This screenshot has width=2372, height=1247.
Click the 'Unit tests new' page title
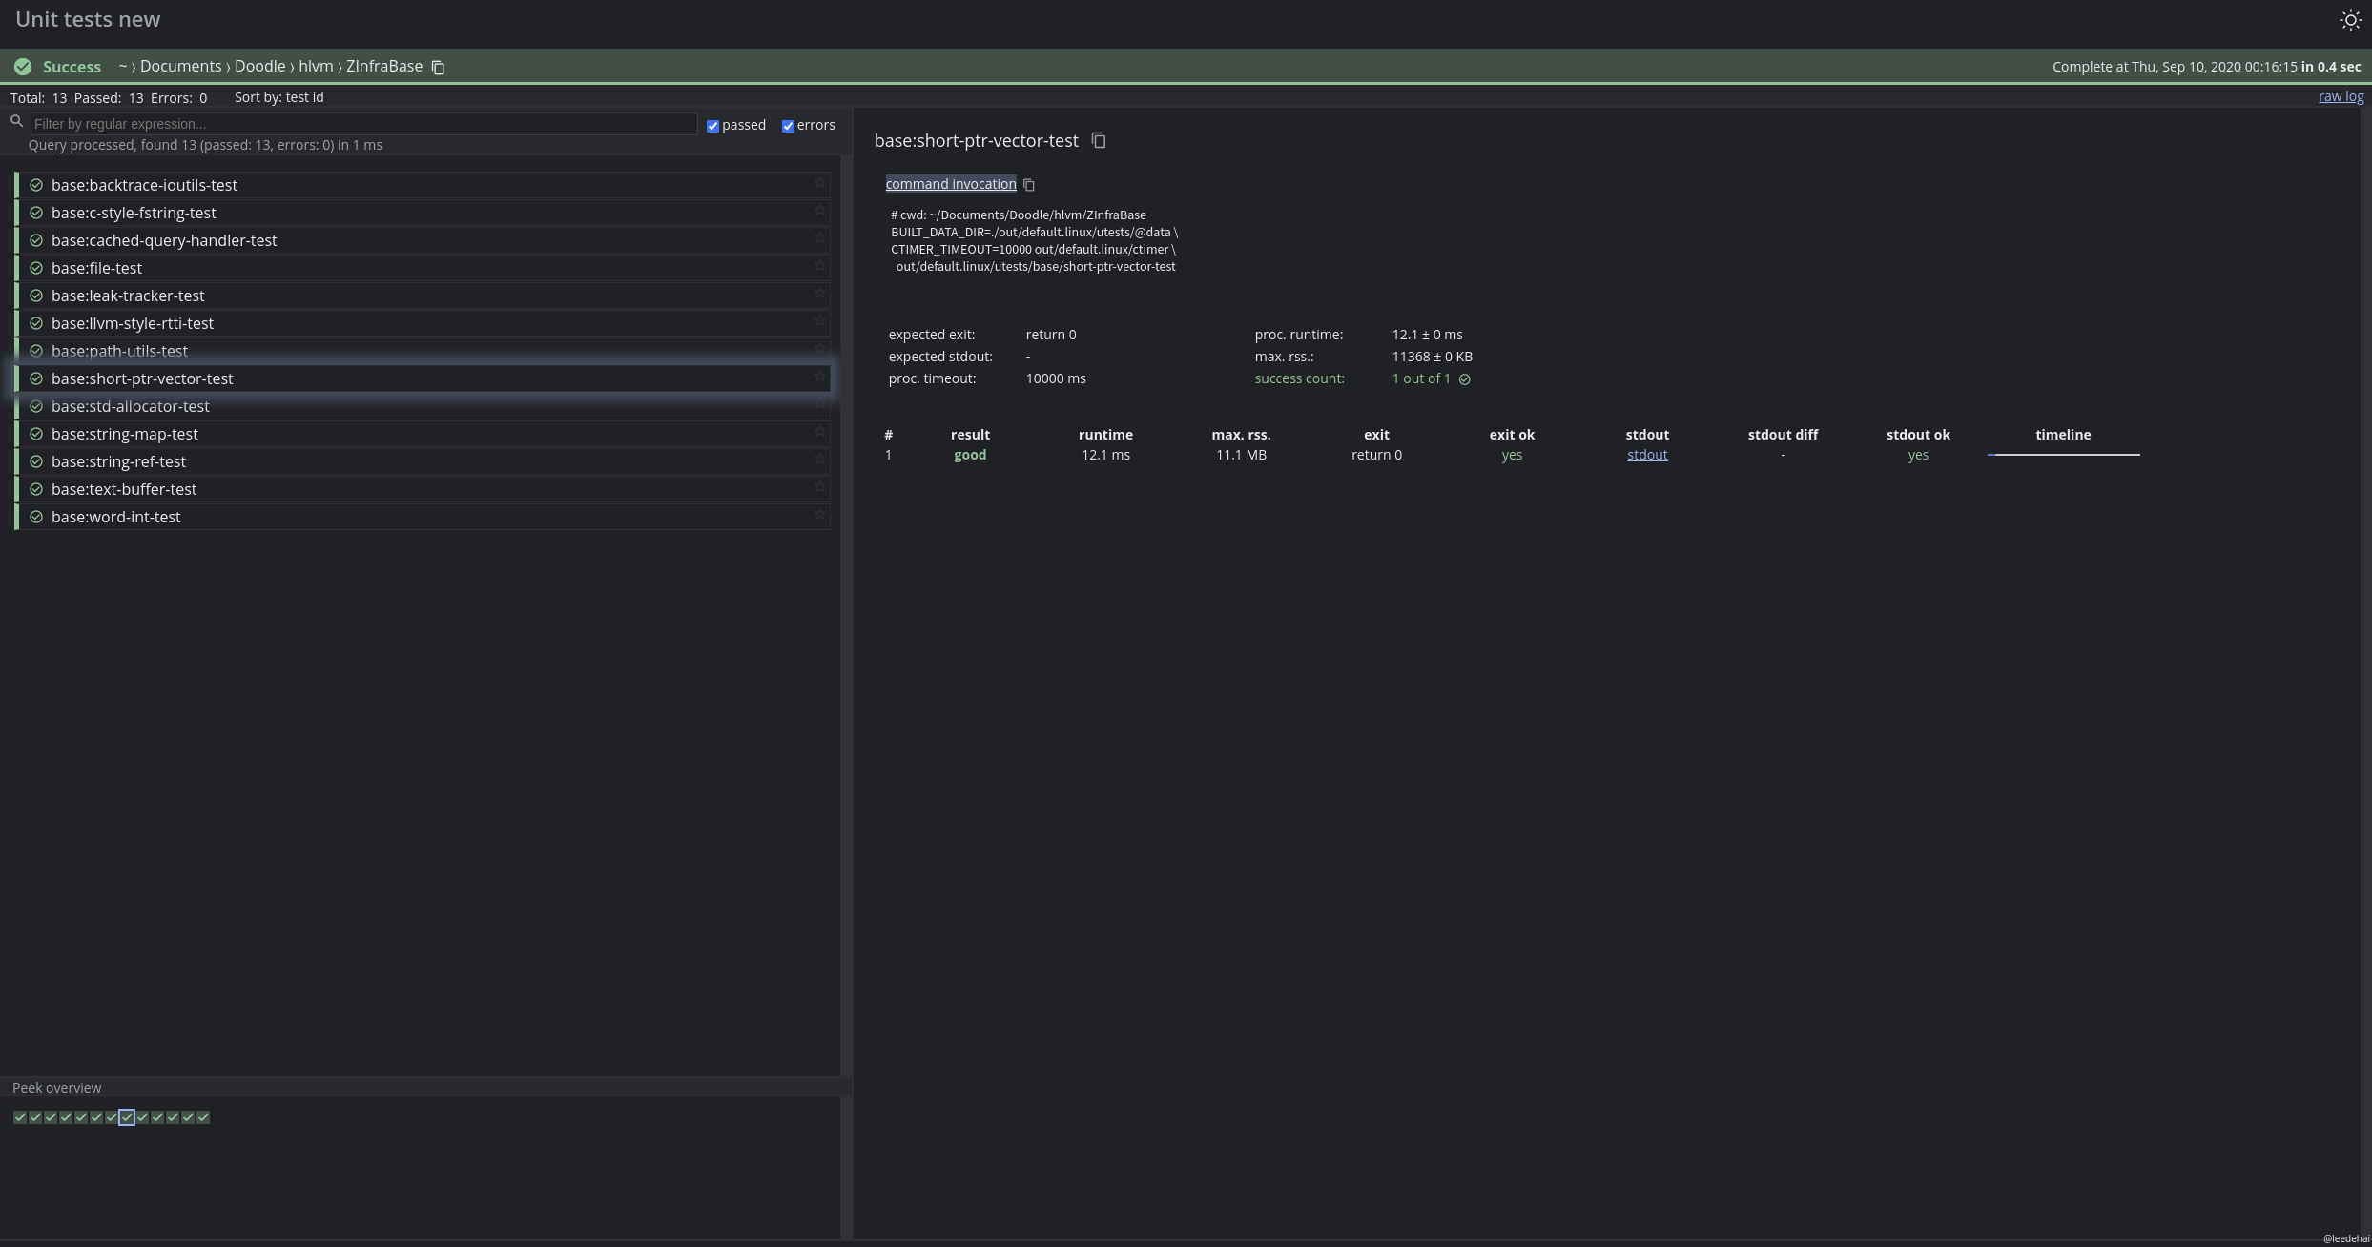point(88,19)
